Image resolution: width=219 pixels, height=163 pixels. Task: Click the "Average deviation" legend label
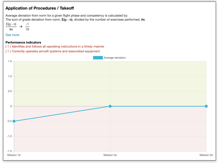click(115, 58)
